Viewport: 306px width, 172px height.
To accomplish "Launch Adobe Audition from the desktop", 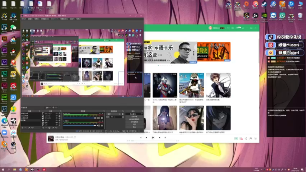I will pos(4,74).
